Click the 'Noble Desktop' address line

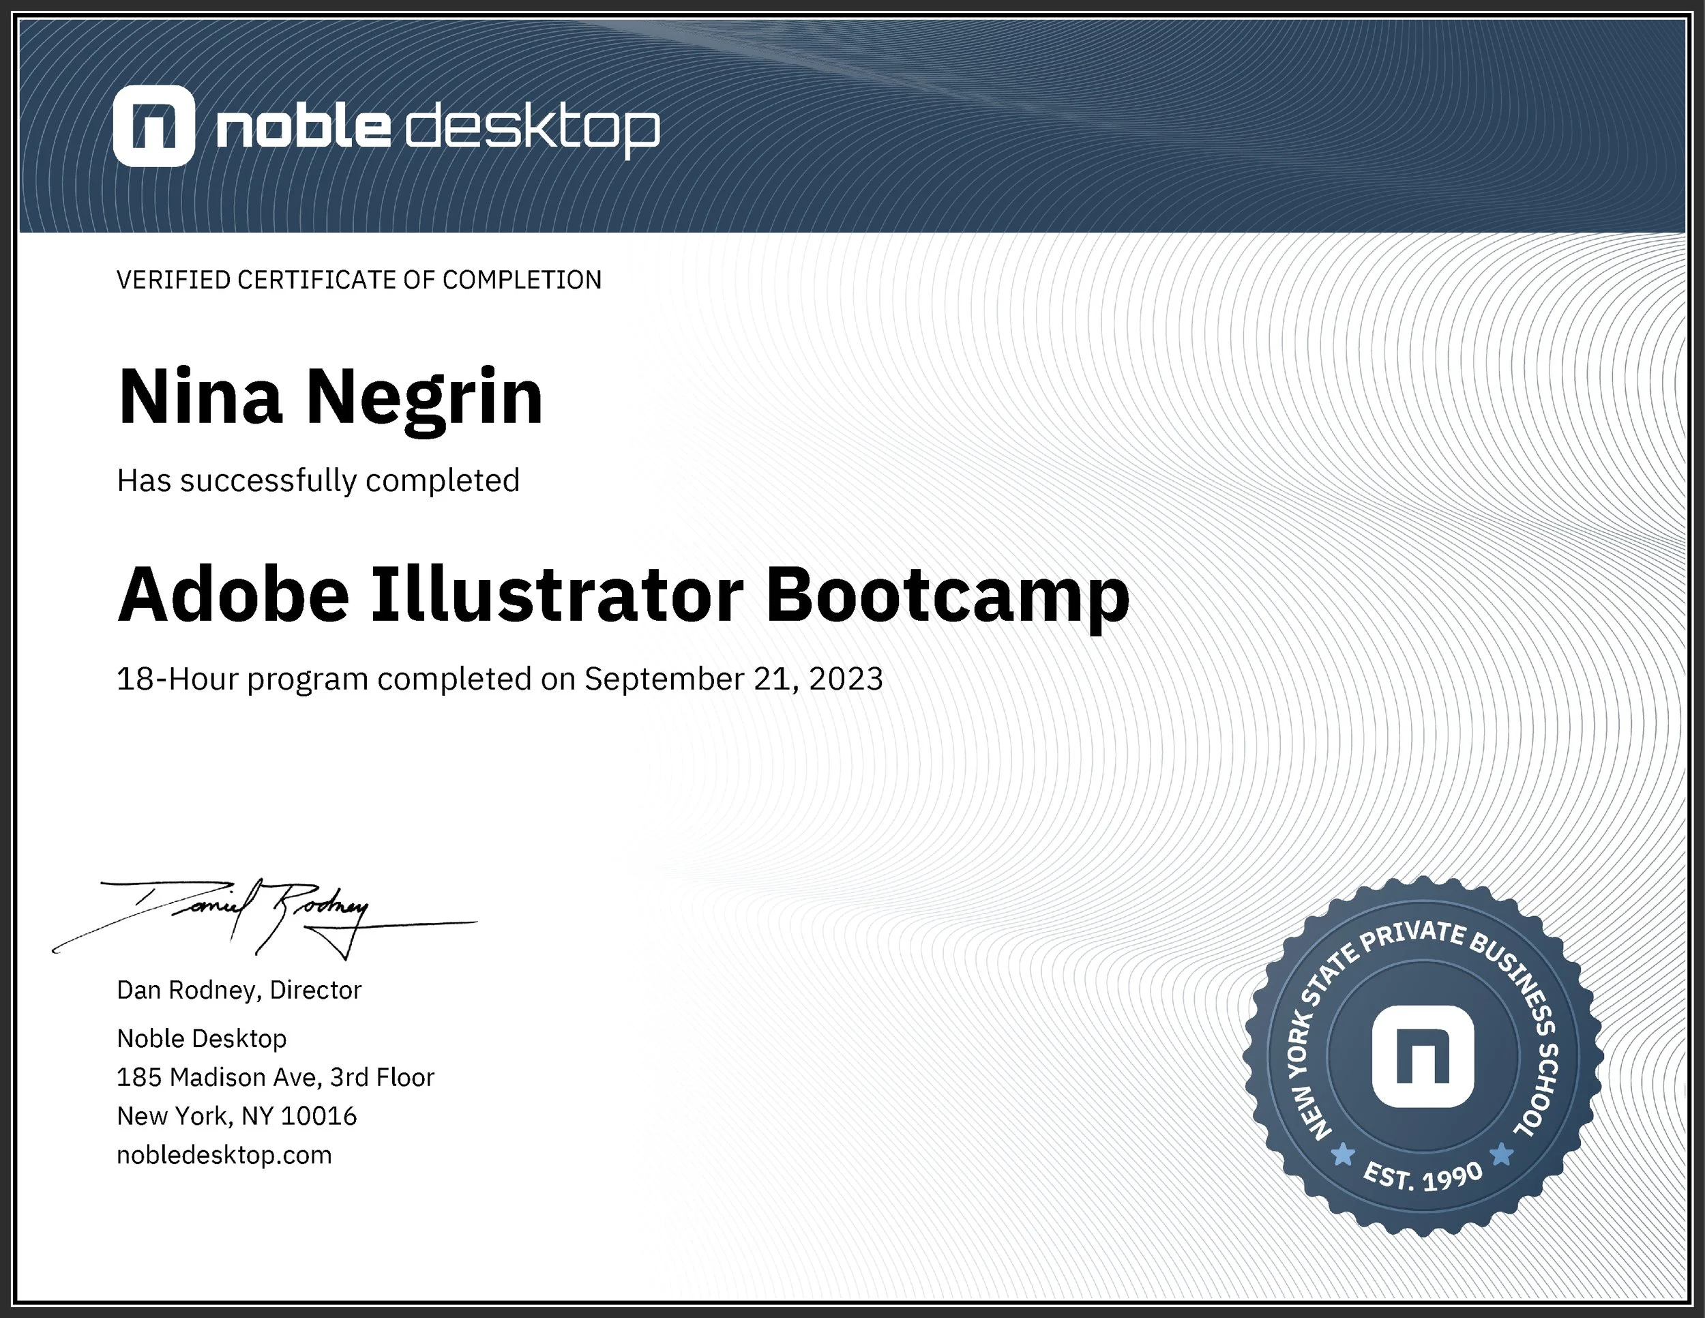201,1038
